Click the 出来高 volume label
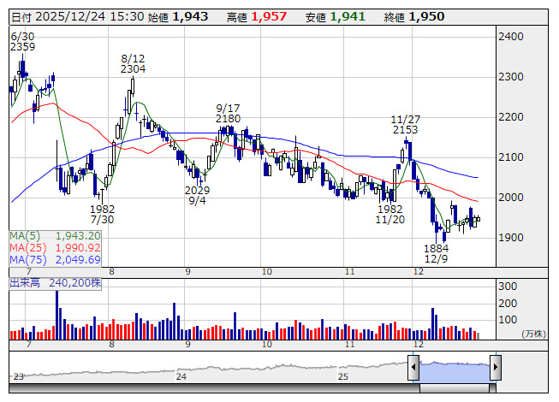This screenshot has height=402, width=559. click(25, 280)
